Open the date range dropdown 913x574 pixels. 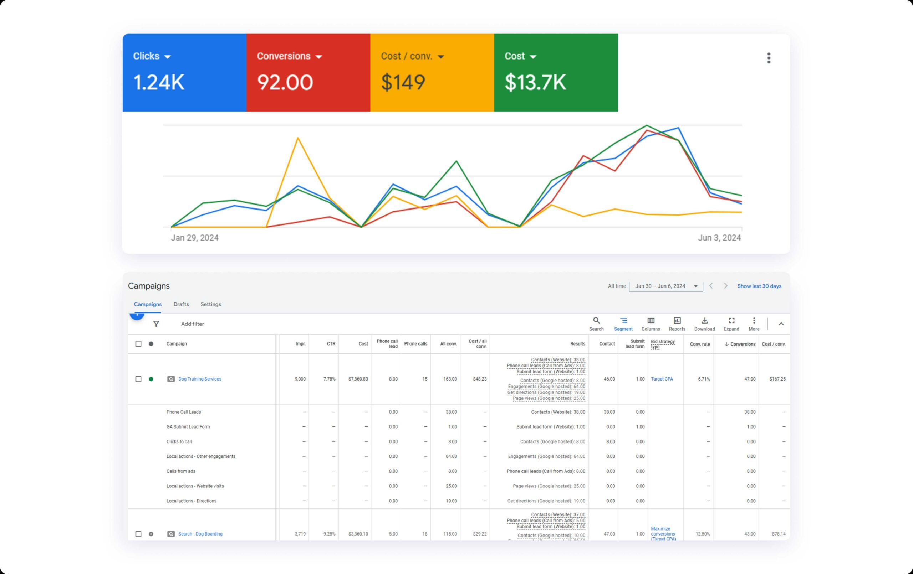point(666,286)
